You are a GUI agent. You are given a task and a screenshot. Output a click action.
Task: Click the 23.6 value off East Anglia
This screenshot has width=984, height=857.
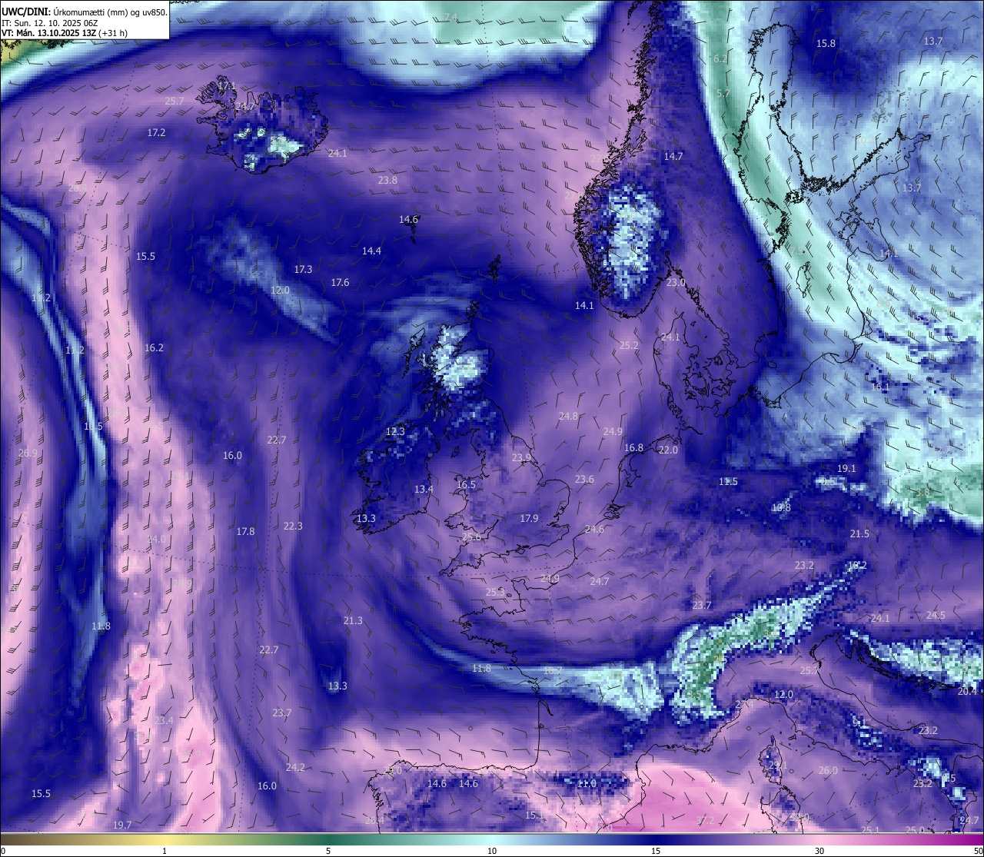point(584,480)
